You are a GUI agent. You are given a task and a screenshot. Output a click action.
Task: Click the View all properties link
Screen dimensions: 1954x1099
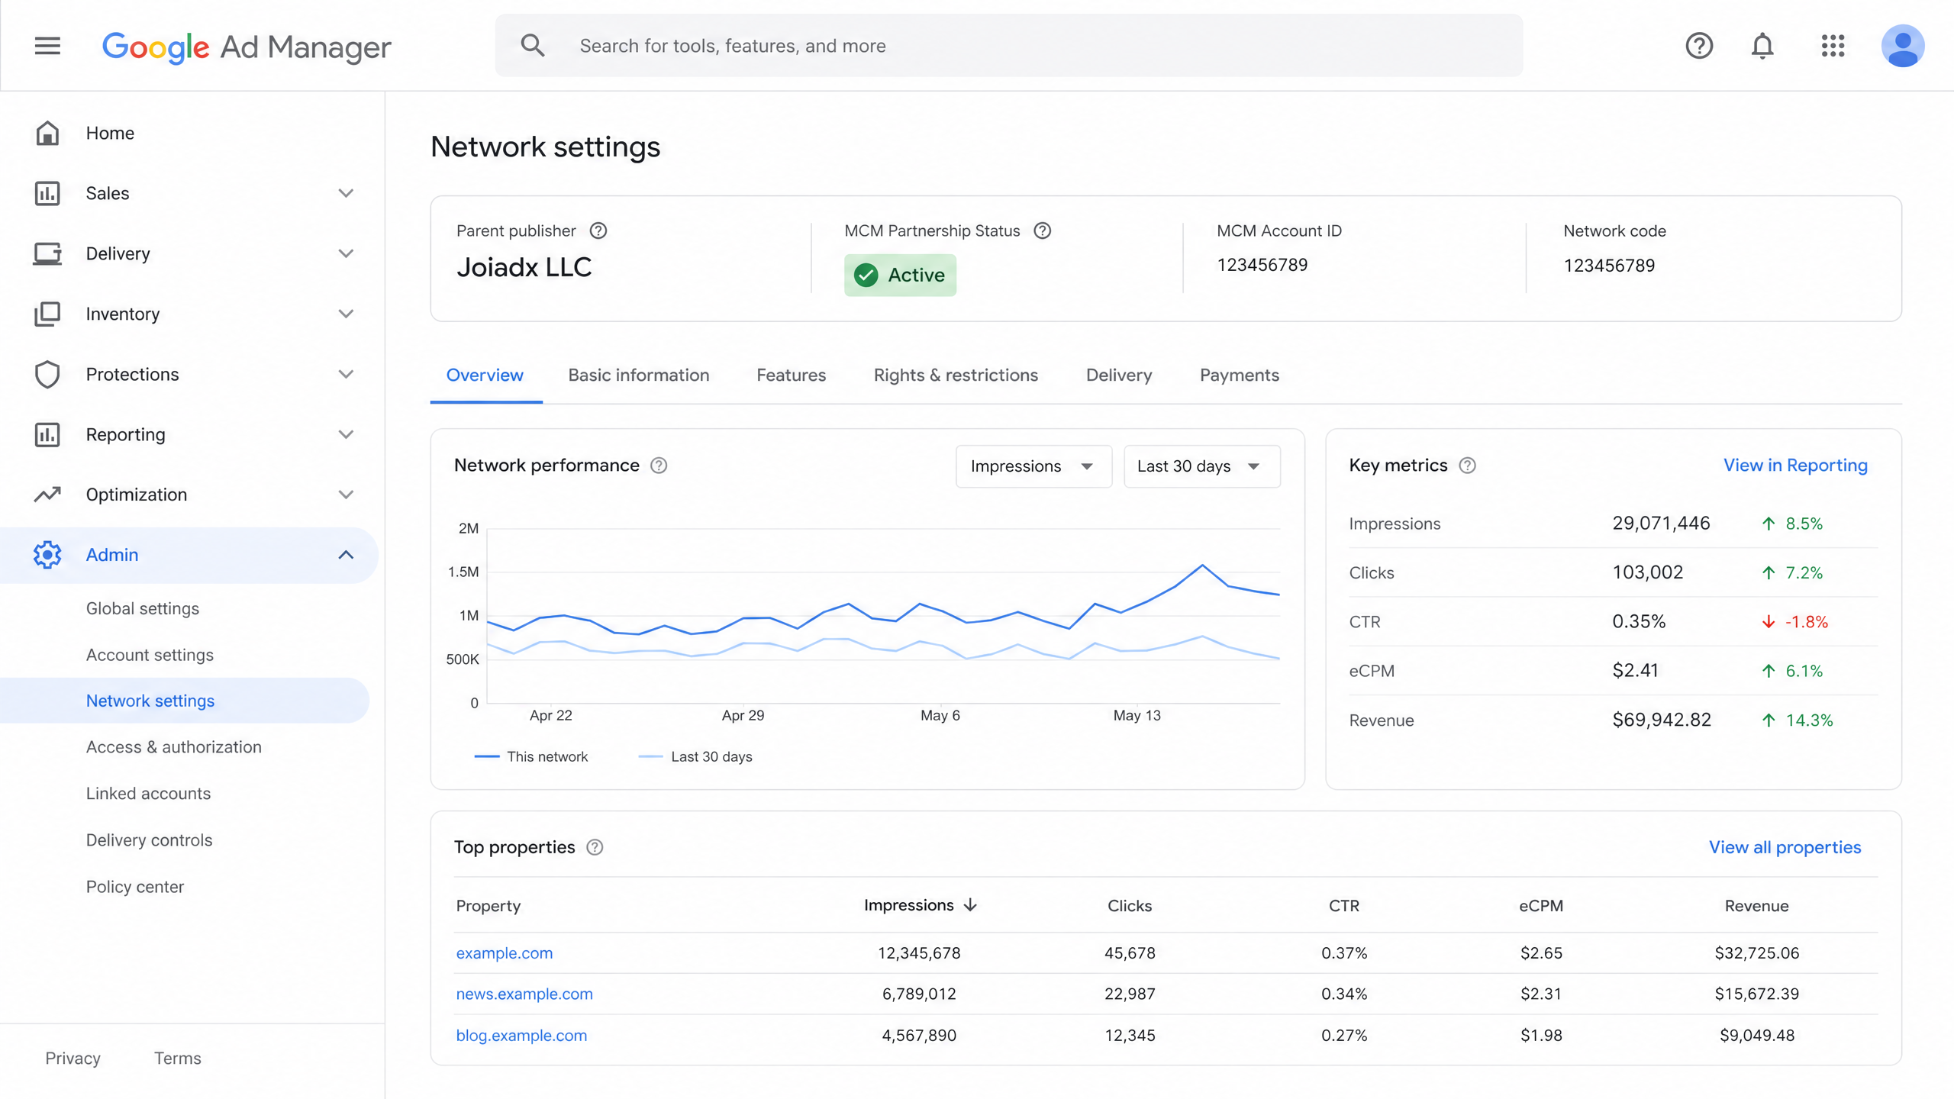click(x=1785, y=847)
